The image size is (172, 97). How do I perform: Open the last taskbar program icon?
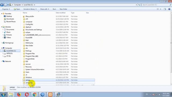click(58, 95)
